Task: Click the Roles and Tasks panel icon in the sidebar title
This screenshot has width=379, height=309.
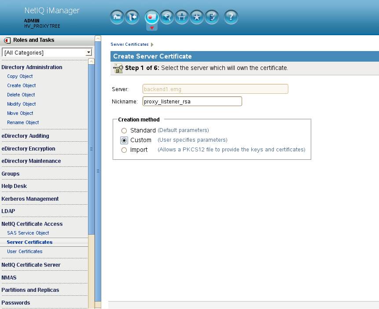Action: pyautogui.click(x=7, y=40)
